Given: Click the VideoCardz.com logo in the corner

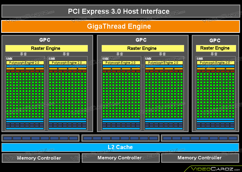Looking at the screenshot, I should tap(215, 169).
